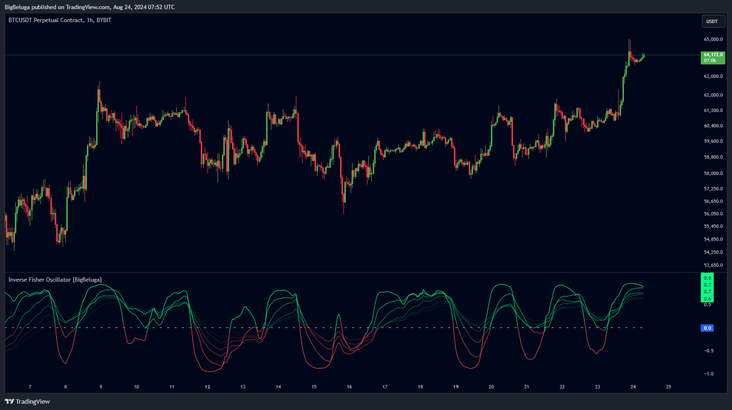Screen dimensions: 732x410
Task: Click the 07:06 candle countdown timer label
Action: [710, 61]
